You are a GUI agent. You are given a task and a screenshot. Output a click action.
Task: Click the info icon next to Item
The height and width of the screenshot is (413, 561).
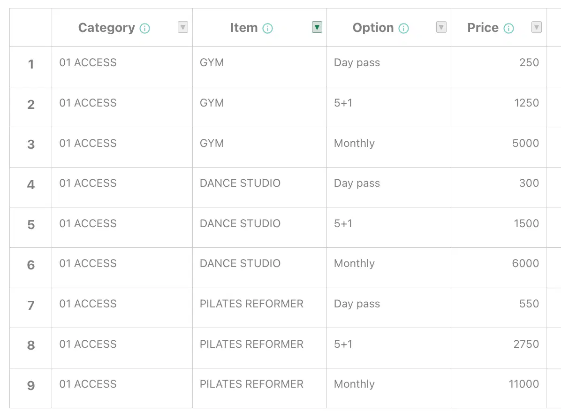pos(267,28)
